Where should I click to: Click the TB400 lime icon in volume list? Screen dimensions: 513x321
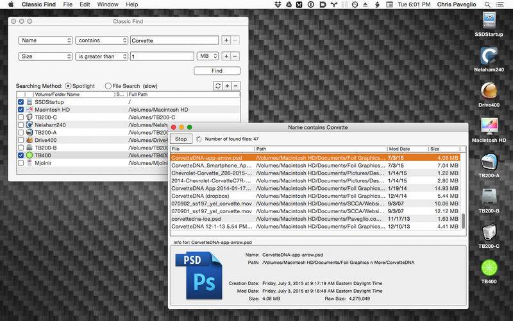pyautogui.click(x=29, y=155)
